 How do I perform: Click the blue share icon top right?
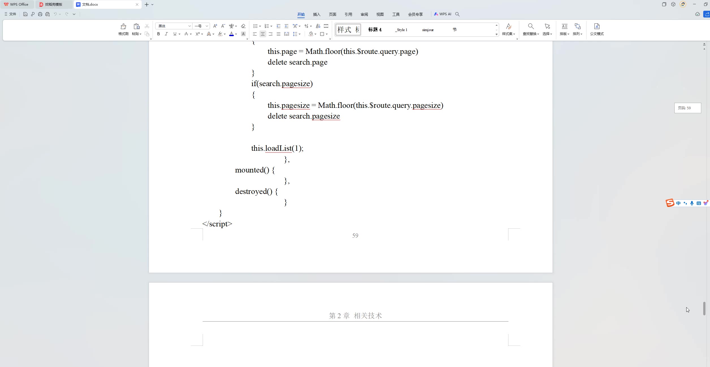pos(707,14)
